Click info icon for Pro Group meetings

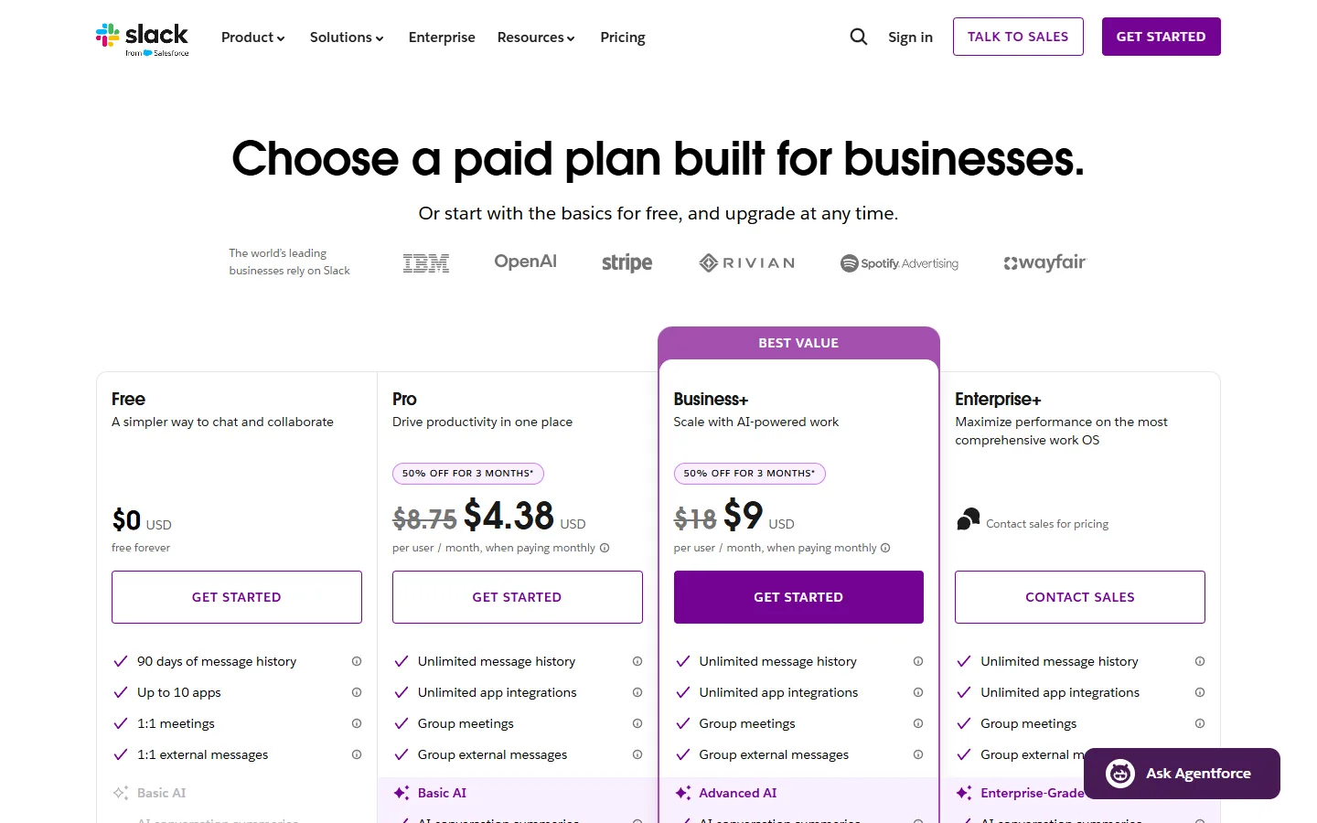pyautogui.click(x=637, y=723)
